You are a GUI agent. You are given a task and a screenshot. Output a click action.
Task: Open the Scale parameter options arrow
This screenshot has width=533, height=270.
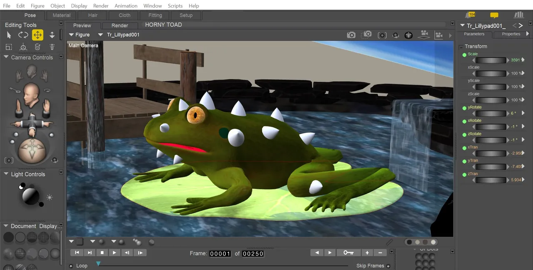[523, 60]
